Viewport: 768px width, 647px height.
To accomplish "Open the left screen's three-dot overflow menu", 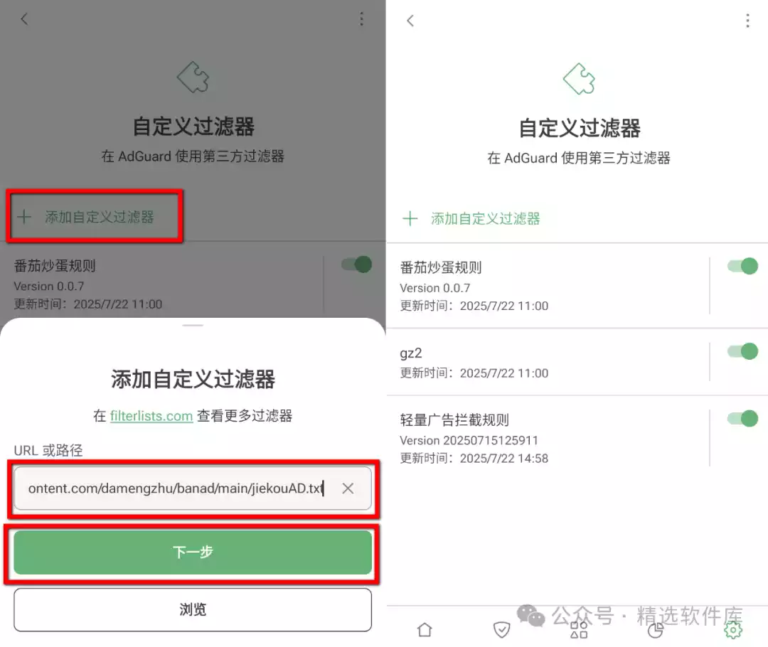I will point(361,19).
